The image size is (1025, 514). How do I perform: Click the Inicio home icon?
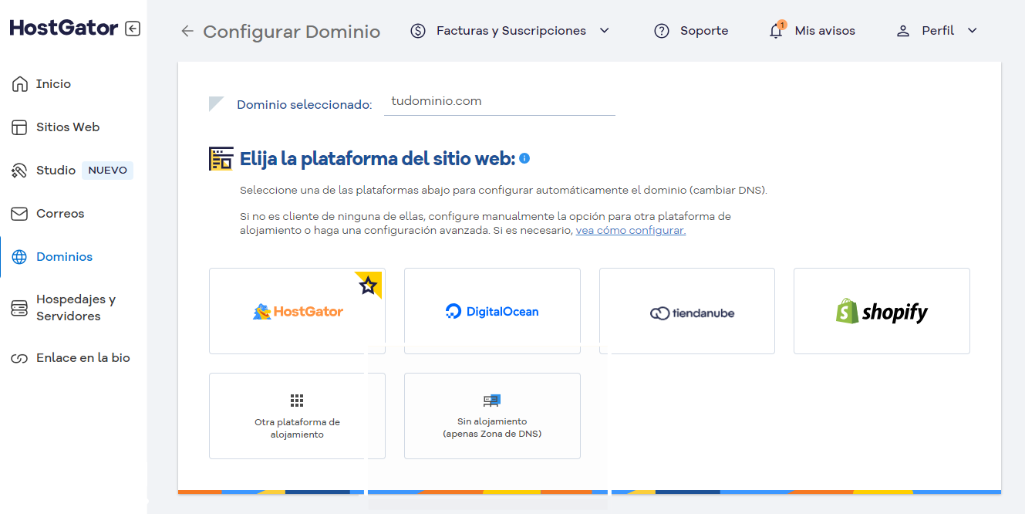[x=19, y=84]
